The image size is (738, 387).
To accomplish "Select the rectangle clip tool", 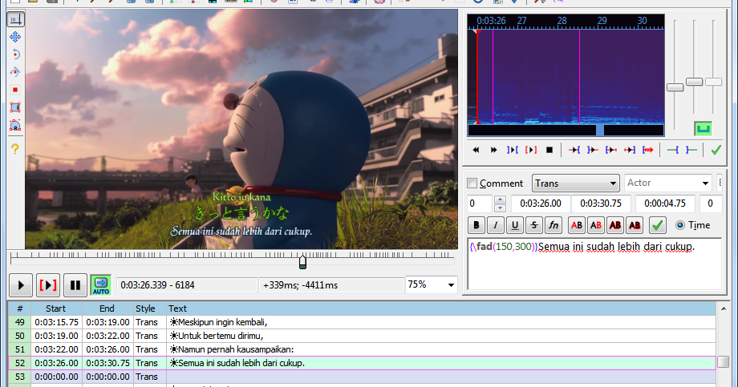I will click(15, 107).
